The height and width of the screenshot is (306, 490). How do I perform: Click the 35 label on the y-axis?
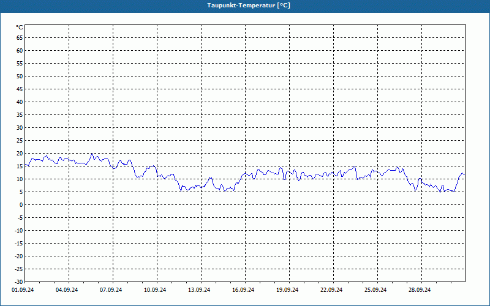[x=20, y=115]
